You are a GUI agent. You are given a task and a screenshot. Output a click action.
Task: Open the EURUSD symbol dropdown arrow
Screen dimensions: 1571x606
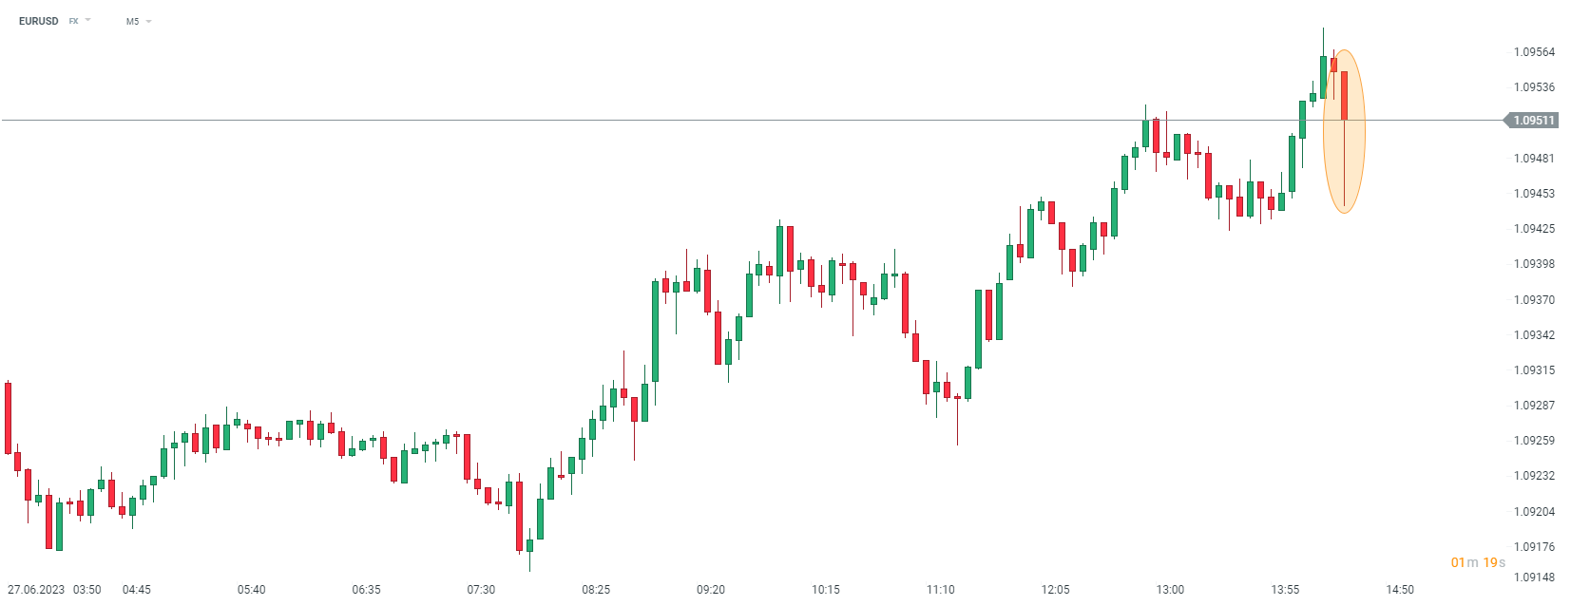pyautogui.click(x=88, y=20)
